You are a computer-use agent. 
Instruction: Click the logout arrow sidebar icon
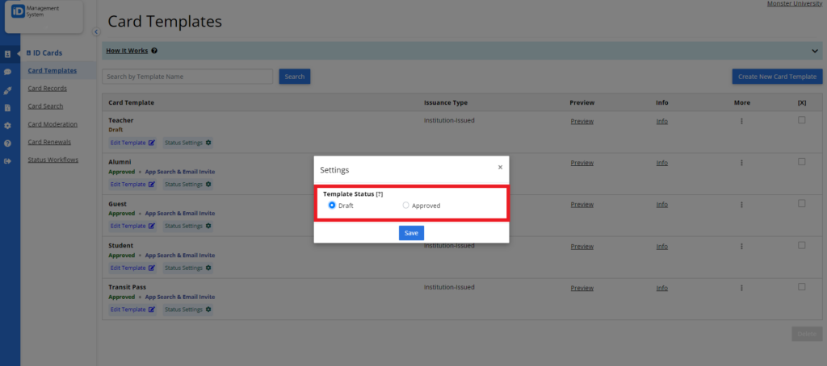pos(7,161)
